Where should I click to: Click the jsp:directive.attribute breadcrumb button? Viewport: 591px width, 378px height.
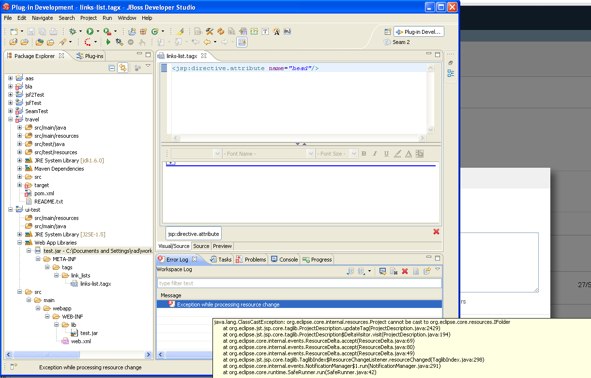193,234
